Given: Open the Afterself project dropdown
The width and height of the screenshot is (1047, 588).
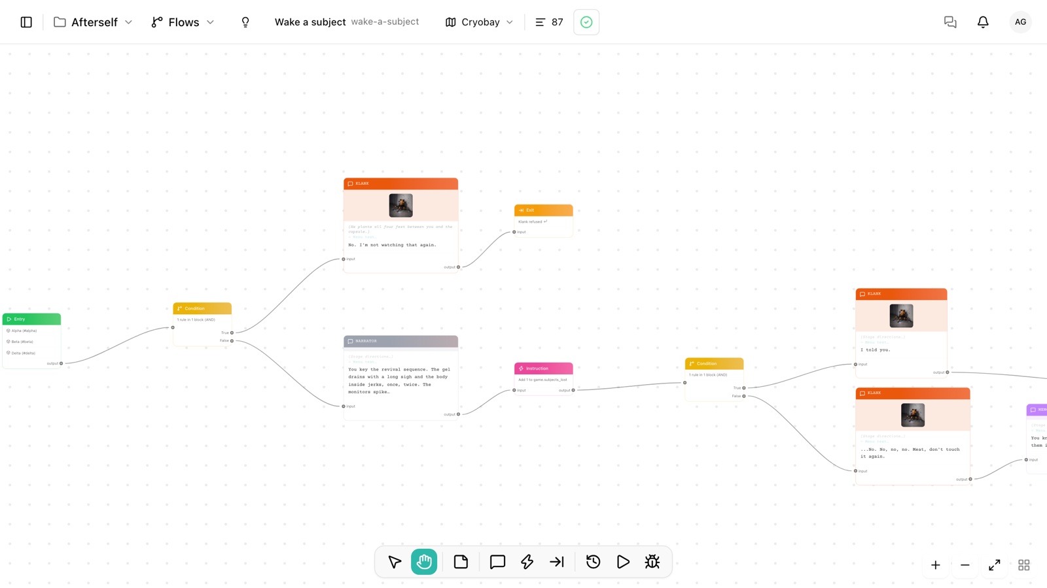Looking at the screenshot, I should [x=93, y=22].
